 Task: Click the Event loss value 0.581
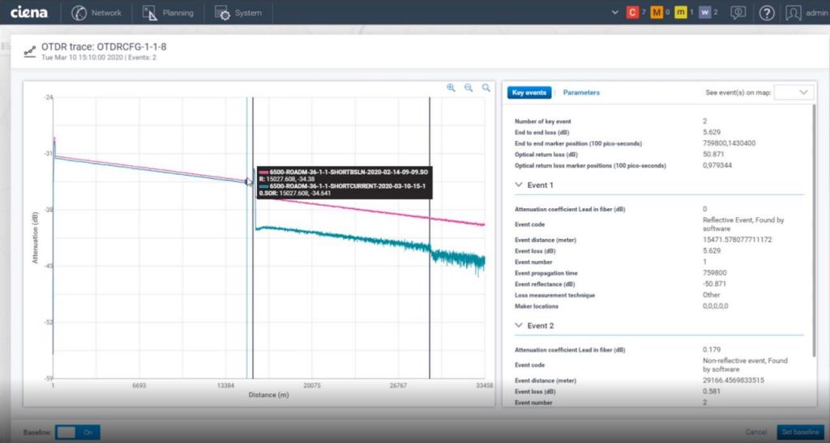(x=712, y=391)
